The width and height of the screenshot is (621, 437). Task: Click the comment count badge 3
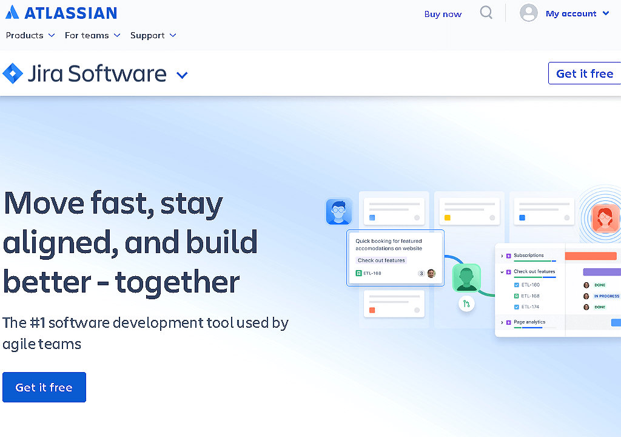click(421, 273)
